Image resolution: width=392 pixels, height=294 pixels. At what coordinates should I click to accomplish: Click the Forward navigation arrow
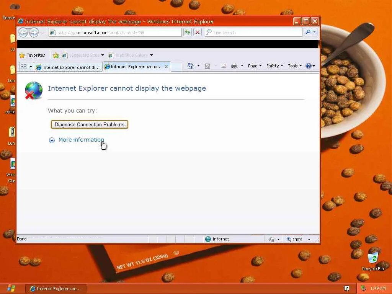click(34, 33)
